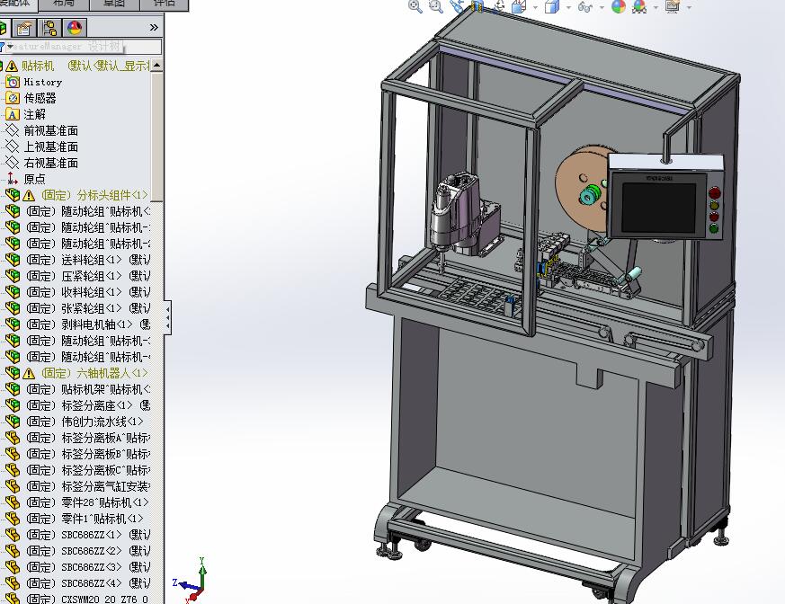This screenshot has width=785, height=604.
Task: Select 零件1^贴标机<1> tree item
Action: (85, 519)
